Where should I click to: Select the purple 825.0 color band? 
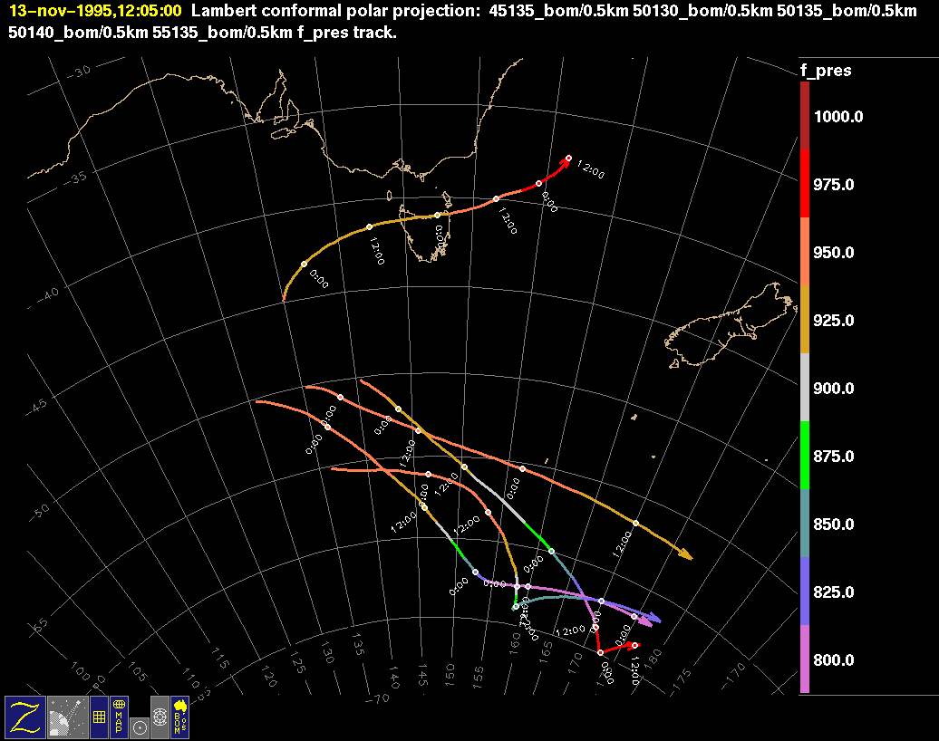click(x=805, y=591)
